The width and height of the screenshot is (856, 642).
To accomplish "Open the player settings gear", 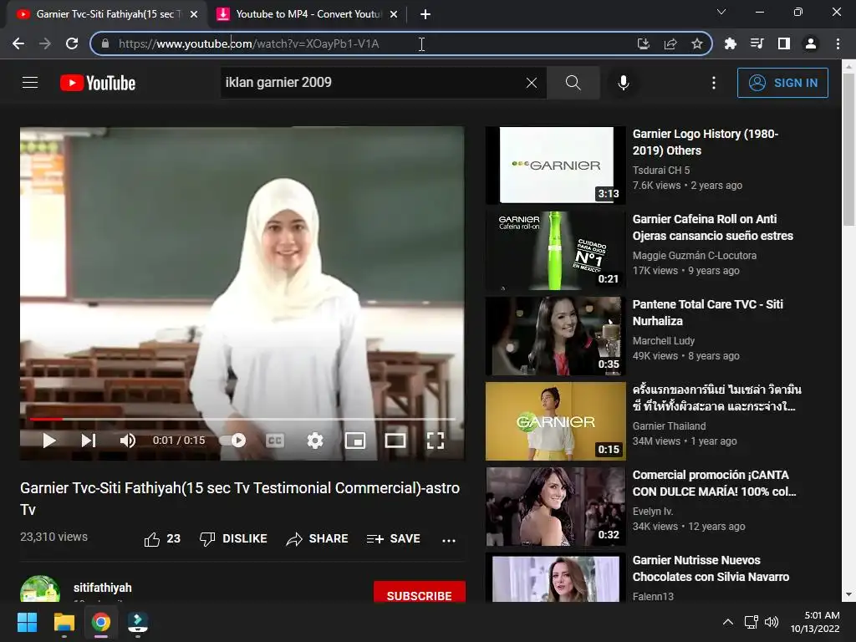I will pyautogui.click(x=315, y=440).
